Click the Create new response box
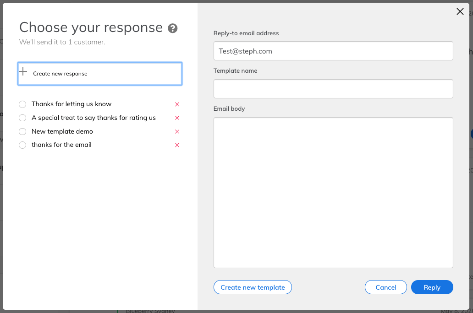This screenshot has width=473, height=313. click(100, 74)
